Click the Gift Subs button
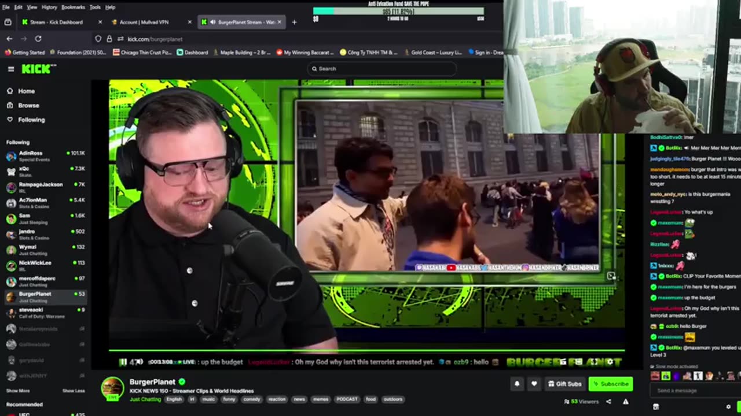 point(564,384)
